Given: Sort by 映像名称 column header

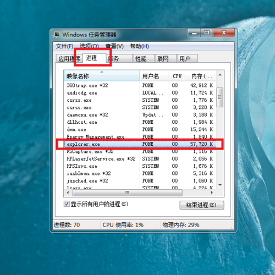Looking at the screenshot, I should (102, 76).
